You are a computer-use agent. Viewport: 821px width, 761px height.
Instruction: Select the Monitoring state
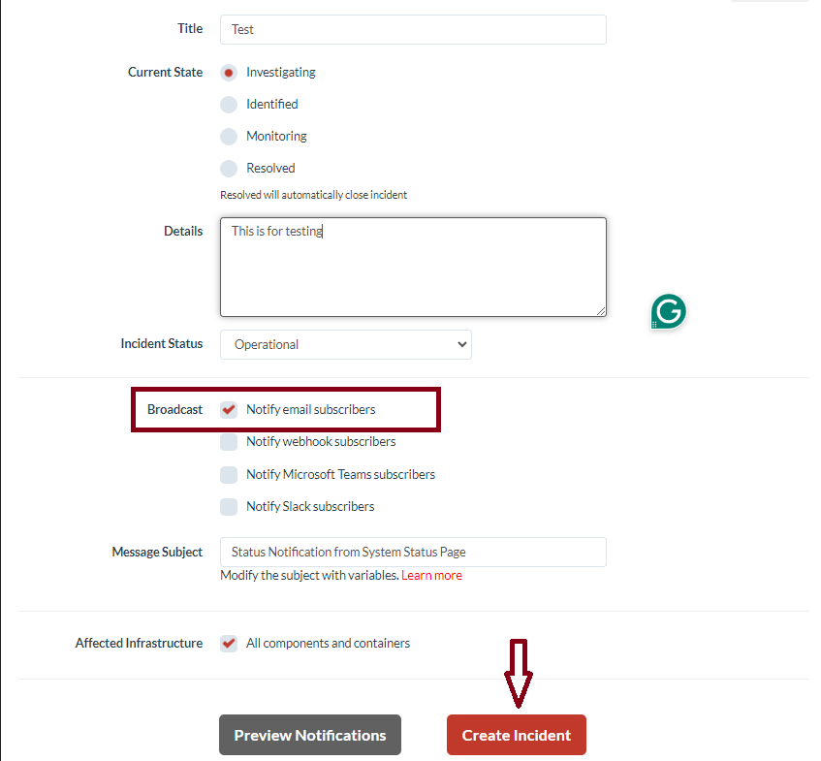(x=228, y=136)
